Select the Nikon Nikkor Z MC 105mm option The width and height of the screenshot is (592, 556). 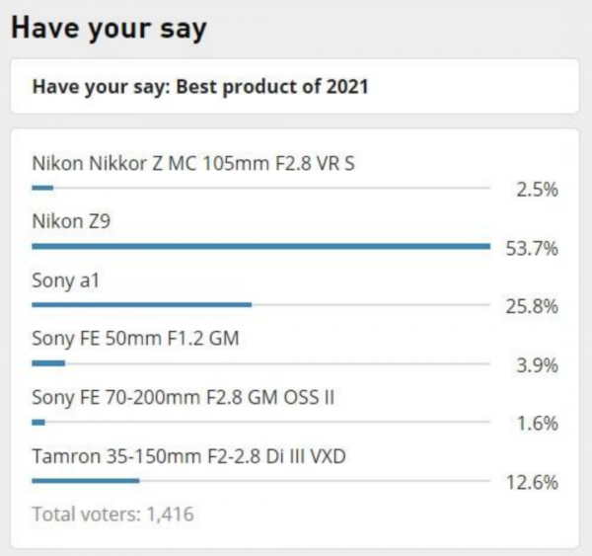point(193,163)
